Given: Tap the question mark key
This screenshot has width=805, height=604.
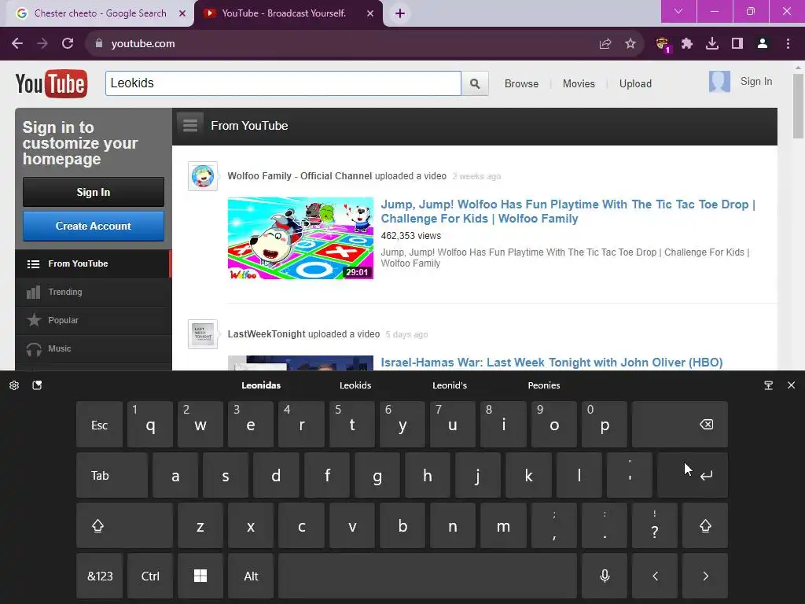Looking at the screenshot, I should coord(655,525).
